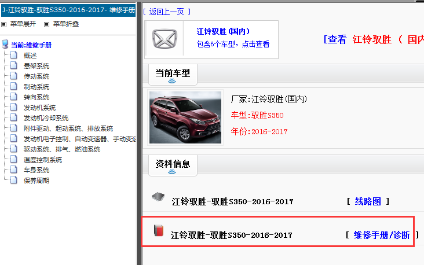Click the 车型:驭胜S350 text
Image resolution: width=424 pixels, height=265 pixels.
[x=257, y=115]
